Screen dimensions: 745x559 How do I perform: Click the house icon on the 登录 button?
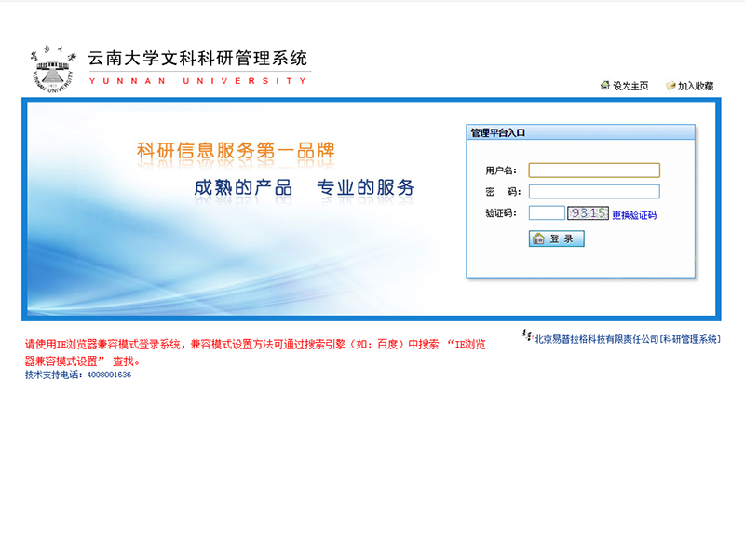(538, 239)
